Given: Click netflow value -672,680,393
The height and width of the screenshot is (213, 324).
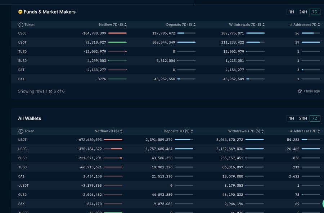Looking at the screenshot, I should click(x=90, y=140).
